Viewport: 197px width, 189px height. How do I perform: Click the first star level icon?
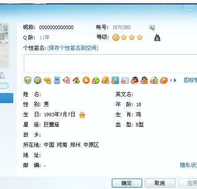pyautogui.click(x=124, y=37)
